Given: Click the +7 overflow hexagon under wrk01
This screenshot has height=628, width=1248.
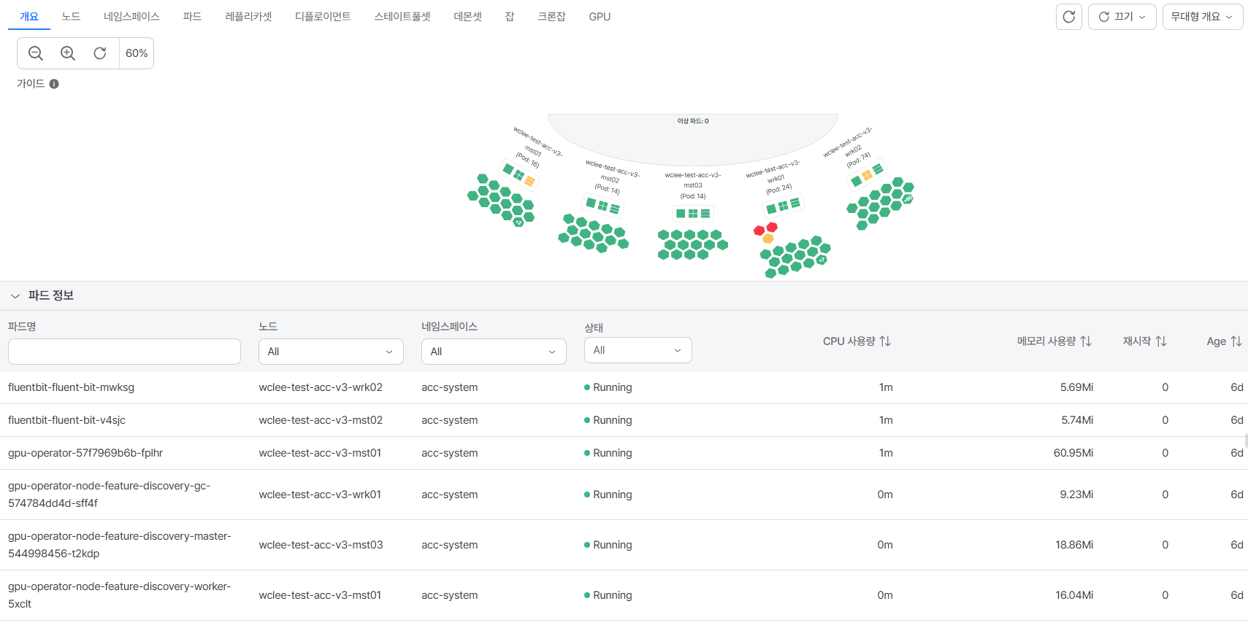Looking at the screenshot, I should click(822, 260).
